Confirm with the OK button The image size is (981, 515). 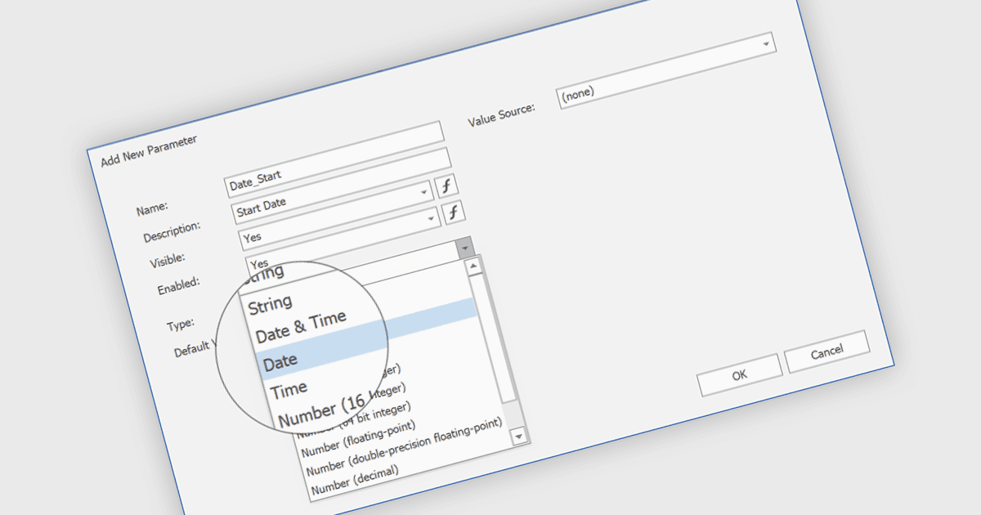click(739, 375)
